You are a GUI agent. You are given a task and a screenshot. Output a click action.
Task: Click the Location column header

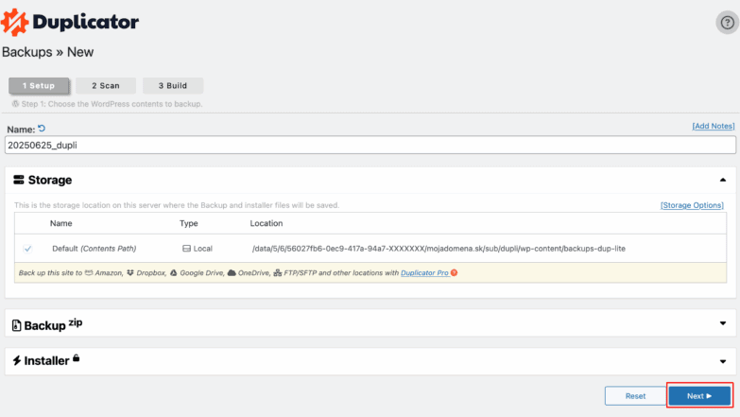pyautogui.click(x=267, y=223)
